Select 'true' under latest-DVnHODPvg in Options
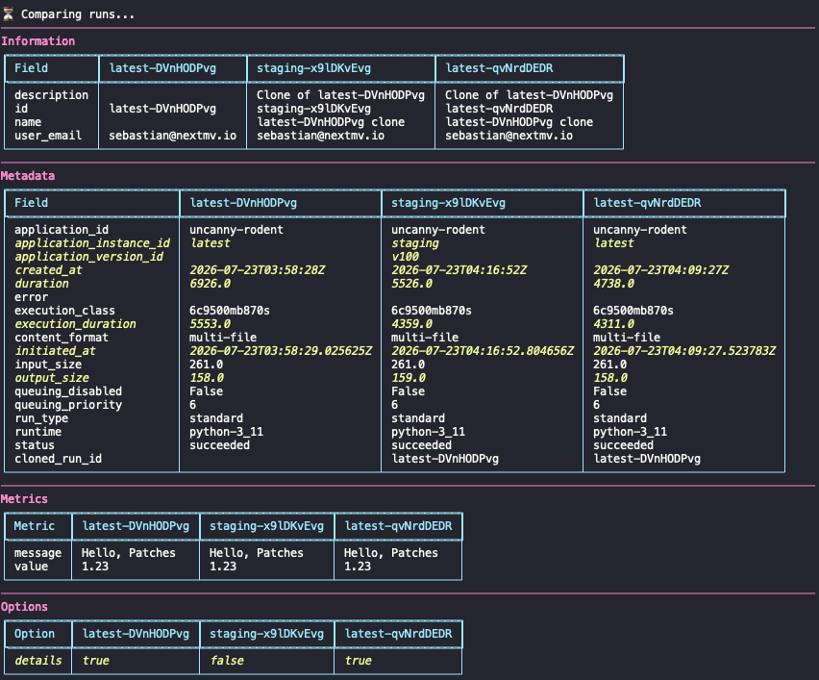This screenshot has width=819, height=680. click(95, 661)
